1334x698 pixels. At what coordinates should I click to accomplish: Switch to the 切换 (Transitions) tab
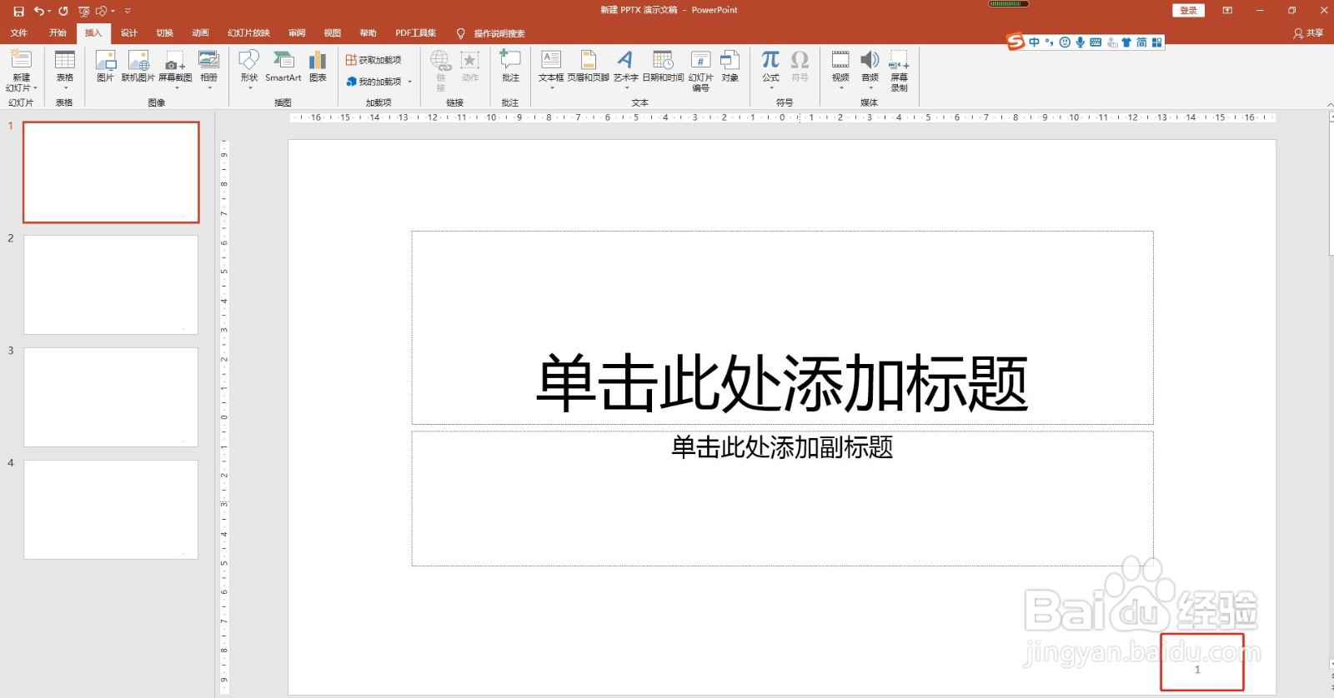click(164, 33)
